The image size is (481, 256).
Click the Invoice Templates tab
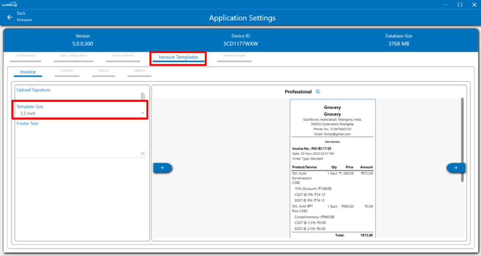pos(178,57)
